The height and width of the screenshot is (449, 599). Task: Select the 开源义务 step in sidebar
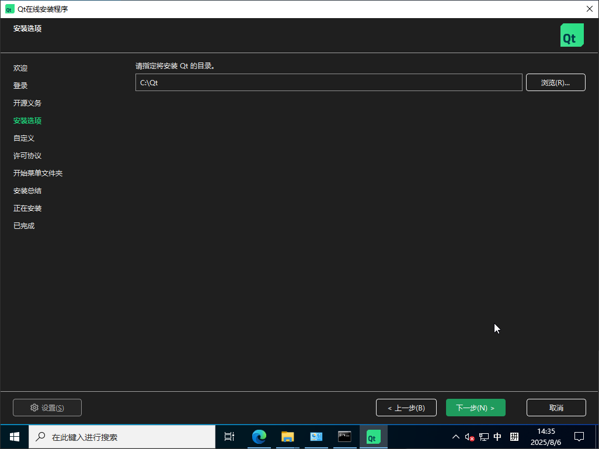pos(27,103)
